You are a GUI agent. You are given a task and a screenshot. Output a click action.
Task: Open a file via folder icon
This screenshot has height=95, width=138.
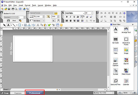pyautogui.click(x=6, y=9)
